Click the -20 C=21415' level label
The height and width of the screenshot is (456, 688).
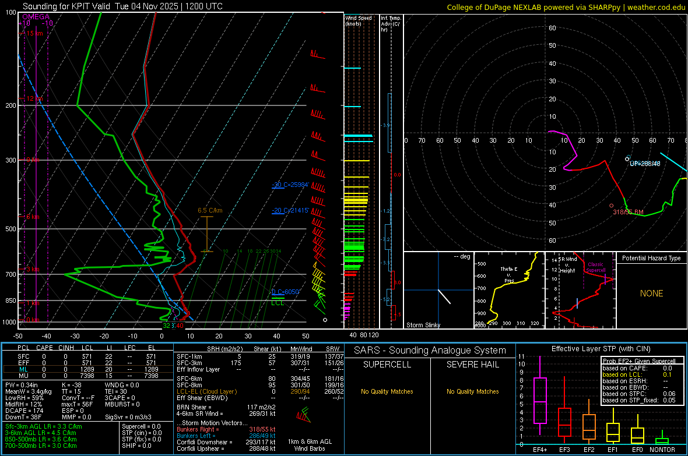coord(291,210)
